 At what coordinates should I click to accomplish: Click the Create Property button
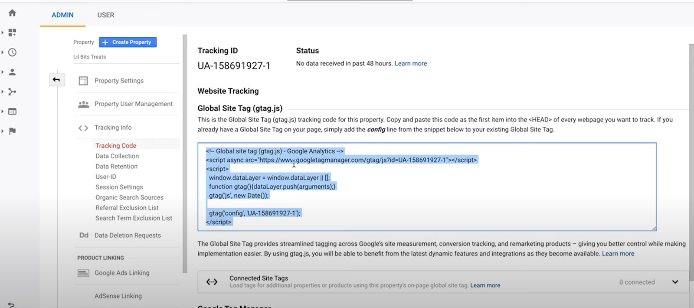pyautogui.click(x=128, y=42)
